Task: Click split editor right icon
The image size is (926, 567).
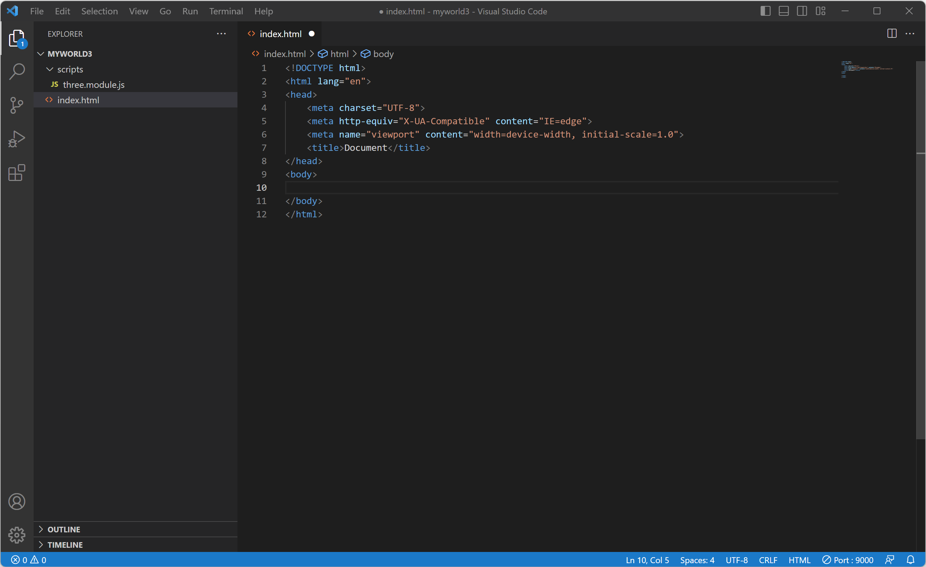Action: point(891,34)
